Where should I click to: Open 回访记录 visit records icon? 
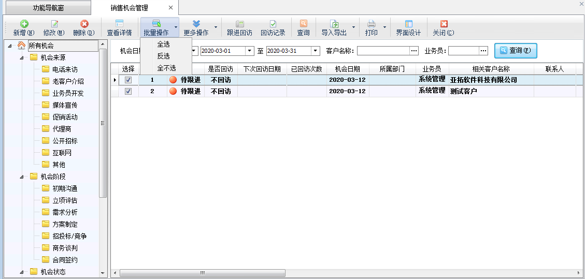point(273,24)
